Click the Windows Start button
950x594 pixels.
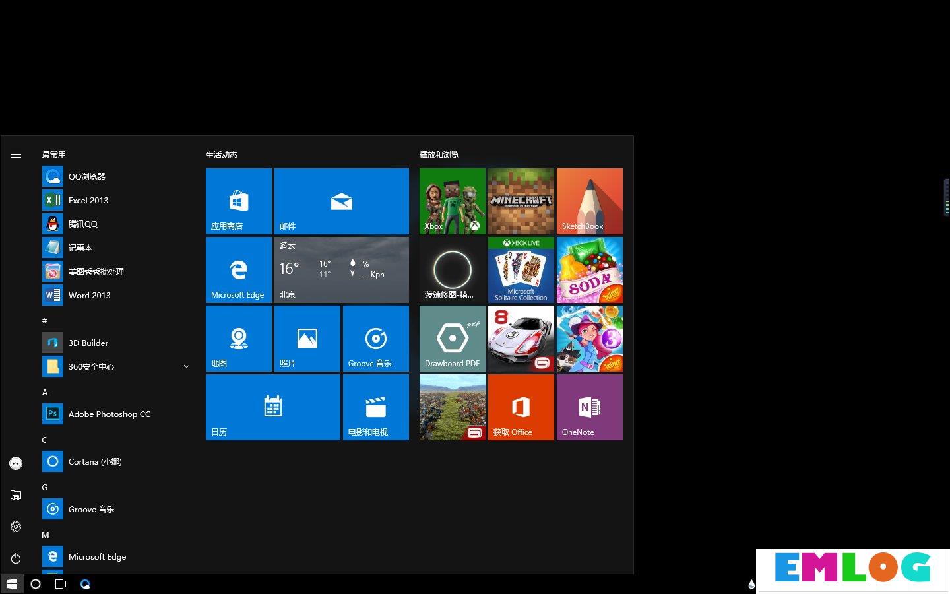(x=12, y=584)
